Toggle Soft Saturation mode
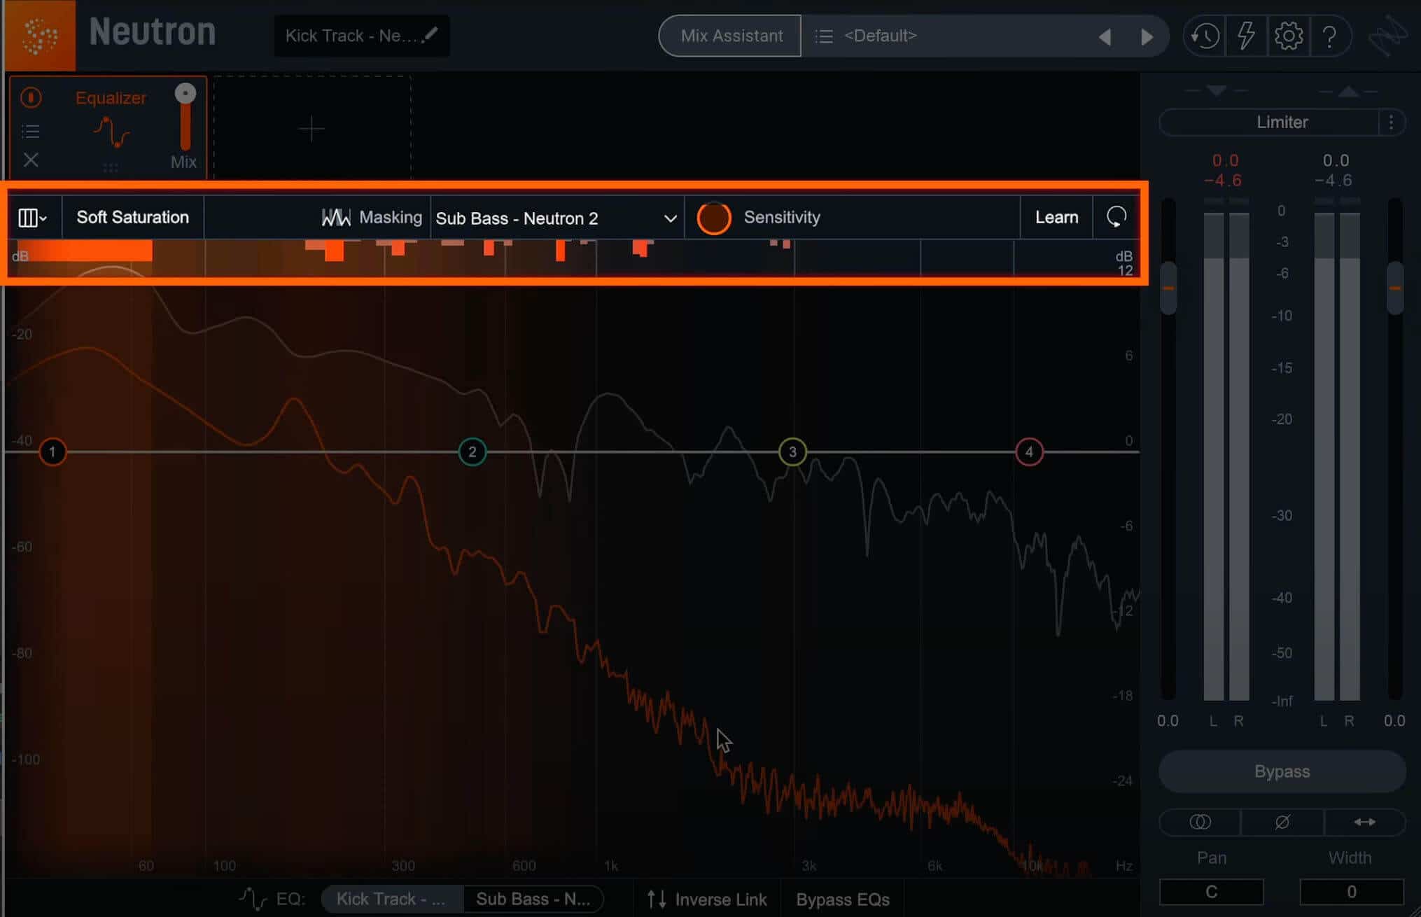Screen dimensions: 1421x917 pos(133,218)
